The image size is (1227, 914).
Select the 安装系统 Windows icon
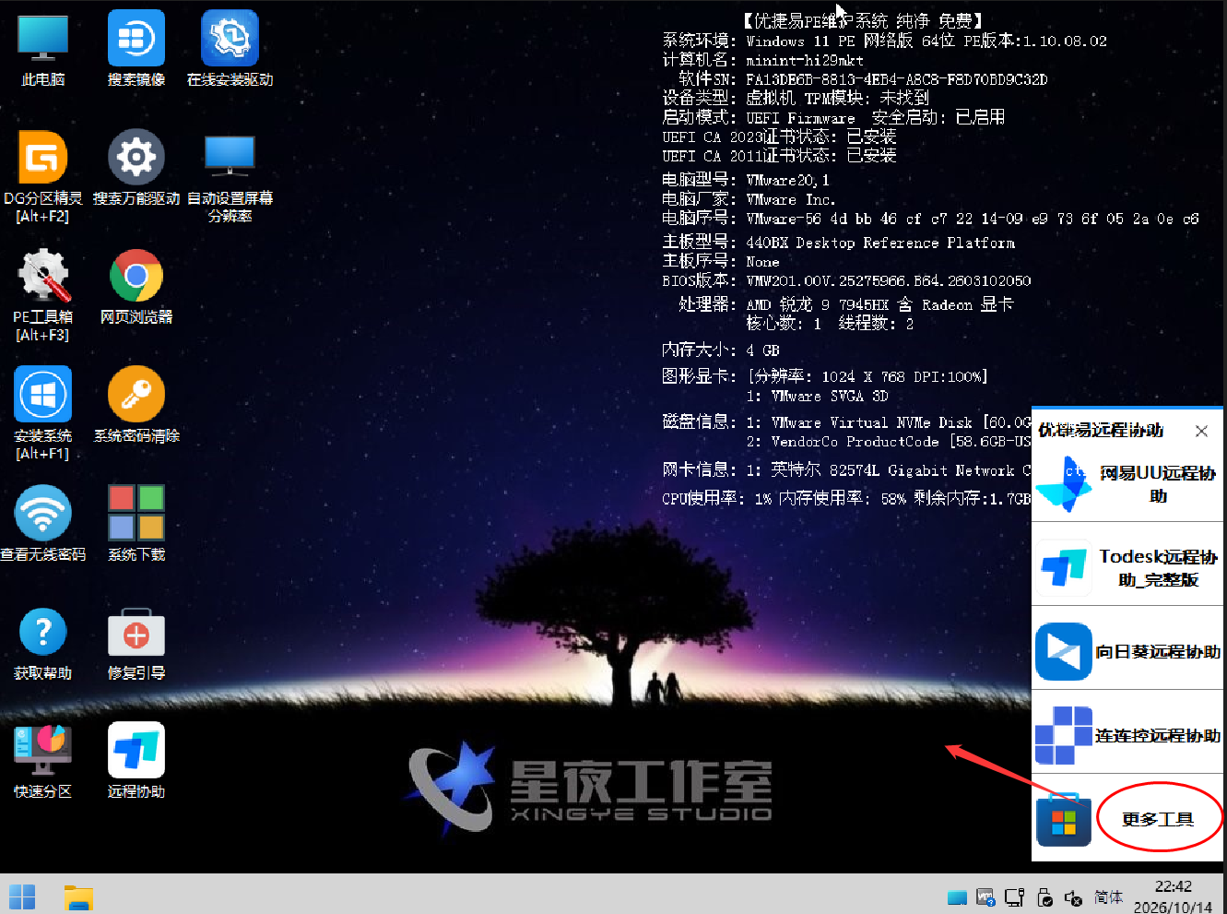point(42,412)
